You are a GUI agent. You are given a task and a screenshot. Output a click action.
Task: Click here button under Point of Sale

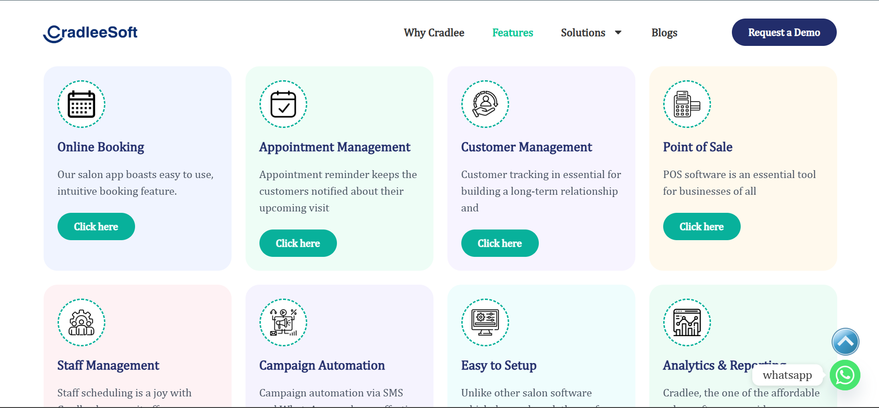point(702,226)
